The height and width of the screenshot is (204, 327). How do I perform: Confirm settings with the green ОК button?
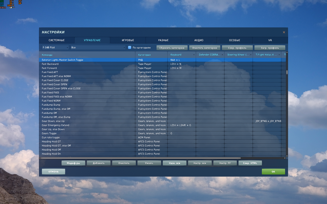[x=273, y=171]
